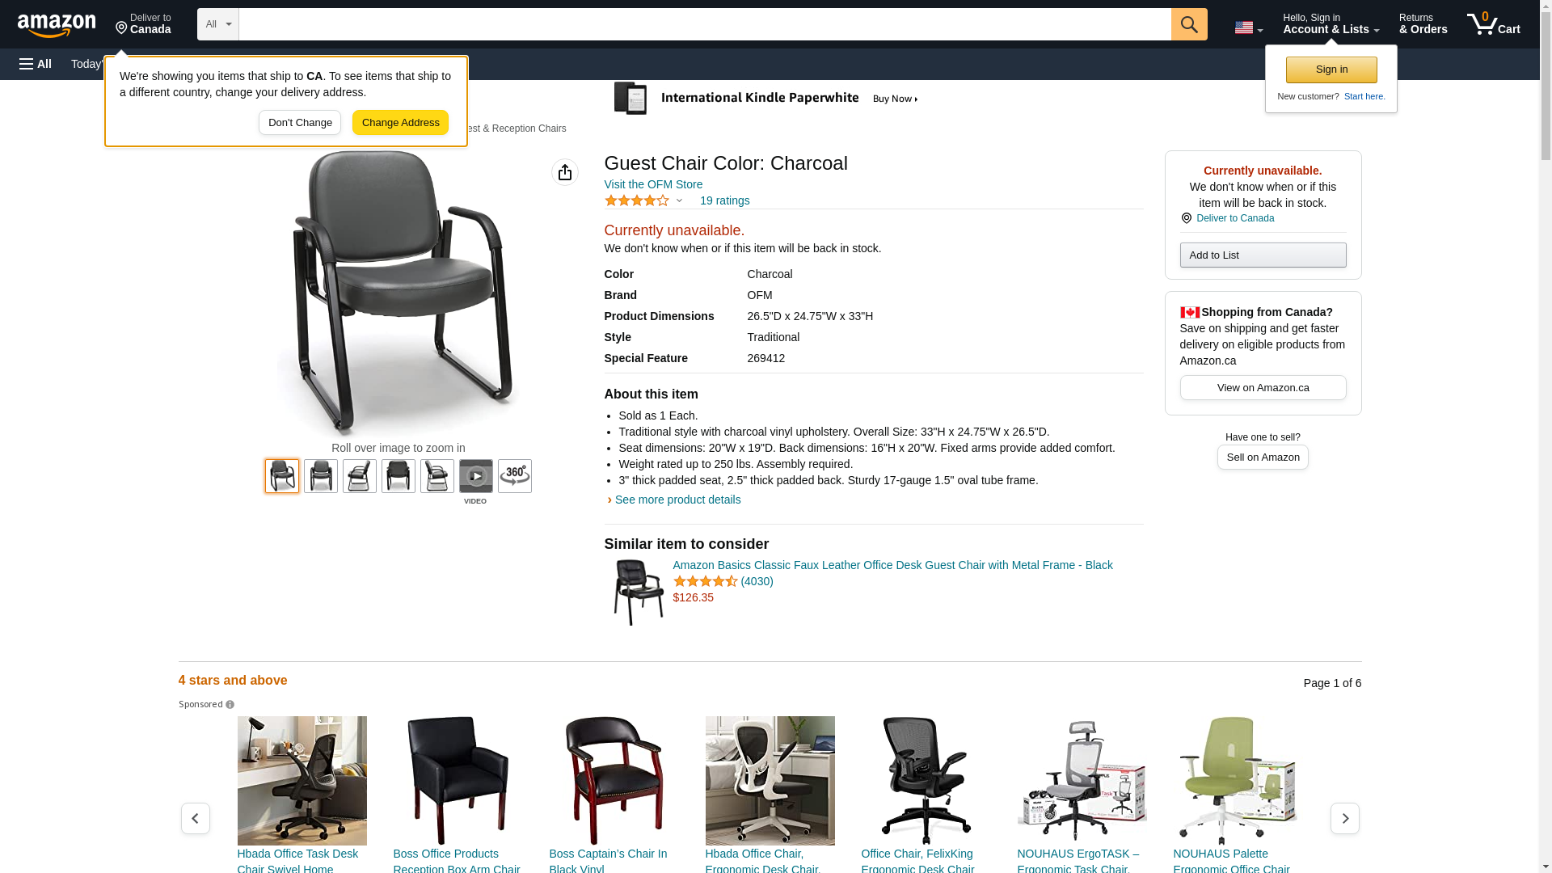Viewport: 1552px width, 873px height.
Task: Click the Amazon logo
Action: tap(57, 25)
